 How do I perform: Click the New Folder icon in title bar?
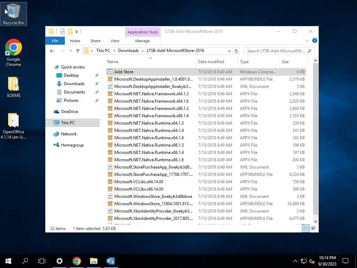pyautogui.click(x=70, y=31)
